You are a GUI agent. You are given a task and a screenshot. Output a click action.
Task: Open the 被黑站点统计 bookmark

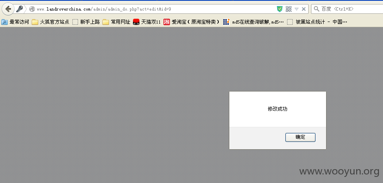click(x=317, y=22)
